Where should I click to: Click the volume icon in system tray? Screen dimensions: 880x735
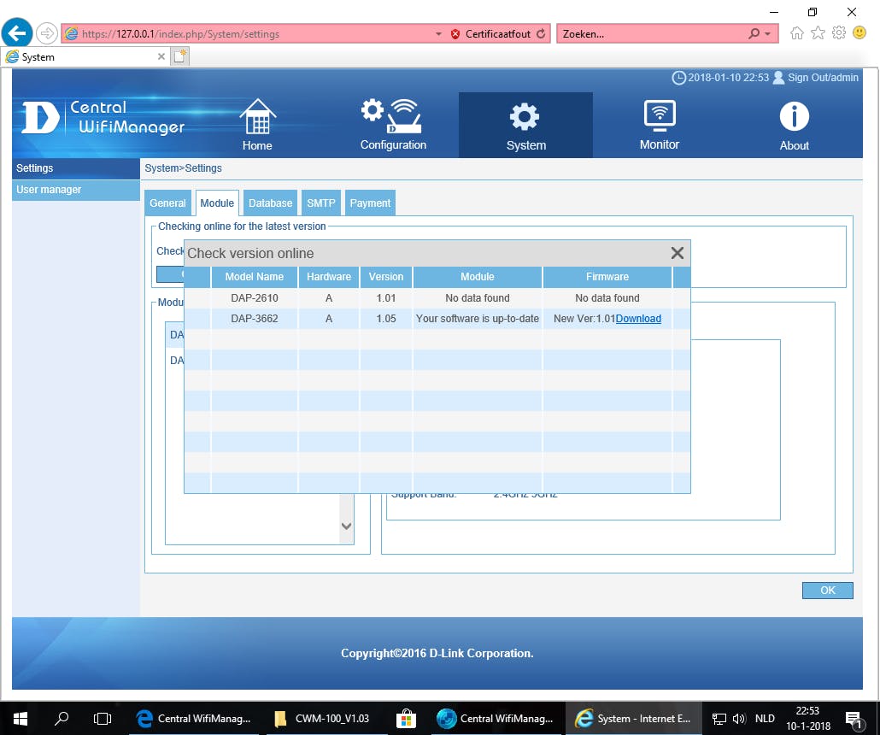(739, 718)
